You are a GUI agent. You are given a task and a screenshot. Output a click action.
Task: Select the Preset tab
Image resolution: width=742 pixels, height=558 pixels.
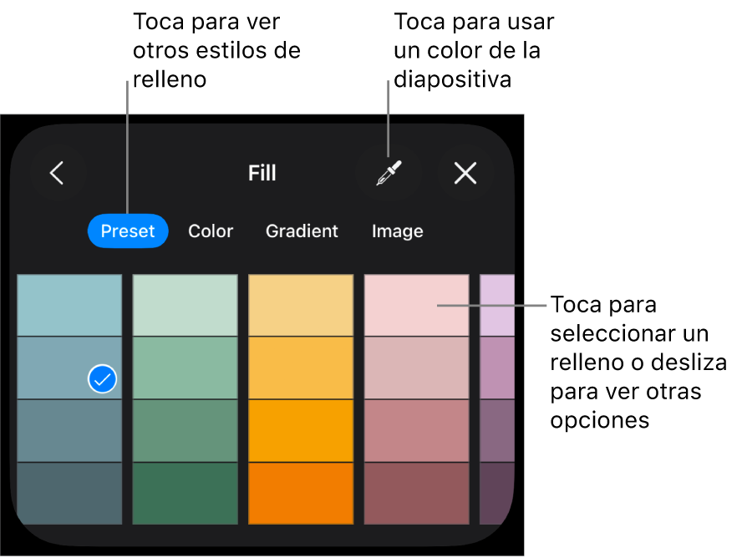128,231
